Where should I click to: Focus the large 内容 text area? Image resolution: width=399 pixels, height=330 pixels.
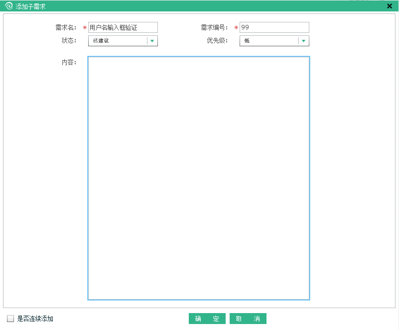coord(198,178)
